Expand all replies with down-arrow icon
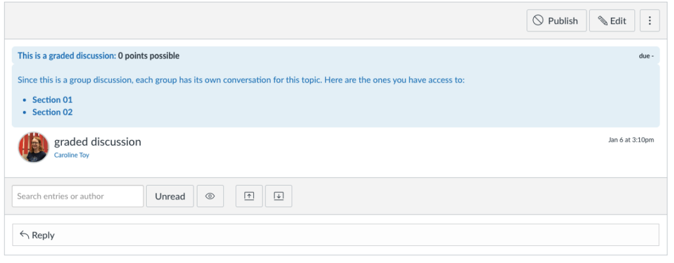Image resolution: width=674 pixels, height=263 pixels. click(x=278, y=196)
